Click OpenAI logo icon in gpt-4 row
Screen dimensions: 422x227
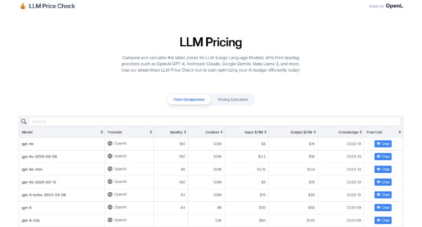pyautogui.click(x=110, y=207)
